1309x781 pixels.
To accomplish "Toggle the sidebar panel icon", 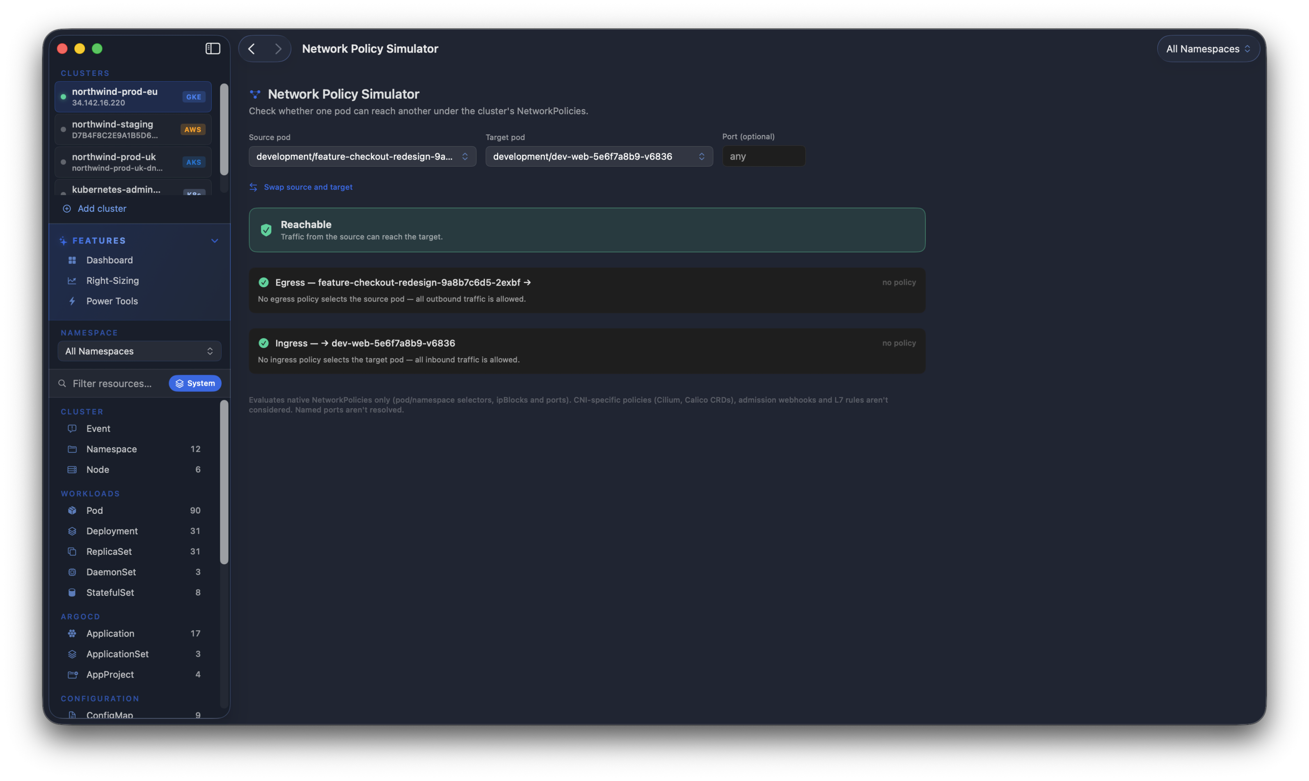I will tap(213, 48).
